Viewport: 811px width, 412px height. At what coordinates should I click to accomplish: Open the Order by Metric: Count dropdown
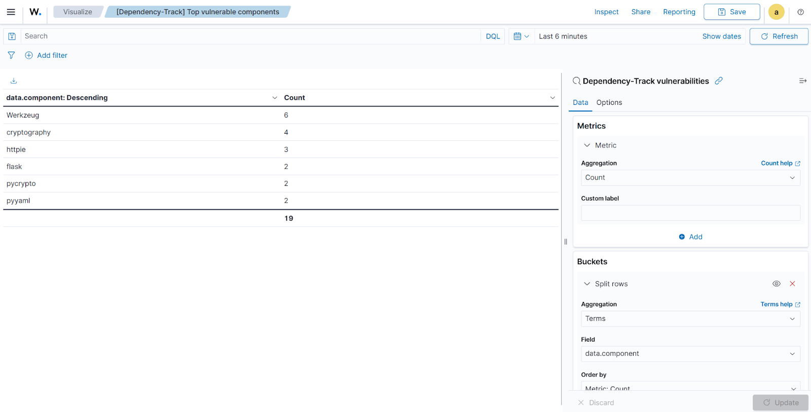click(690, 387)
